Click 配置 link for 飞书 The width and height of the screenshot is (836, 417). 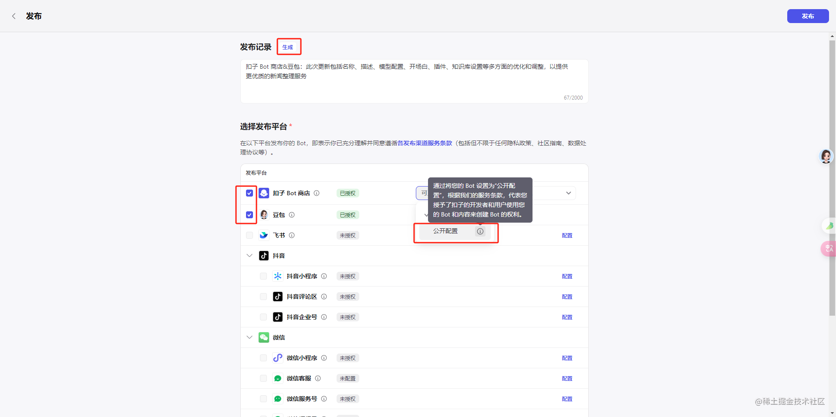pos(567,235)
